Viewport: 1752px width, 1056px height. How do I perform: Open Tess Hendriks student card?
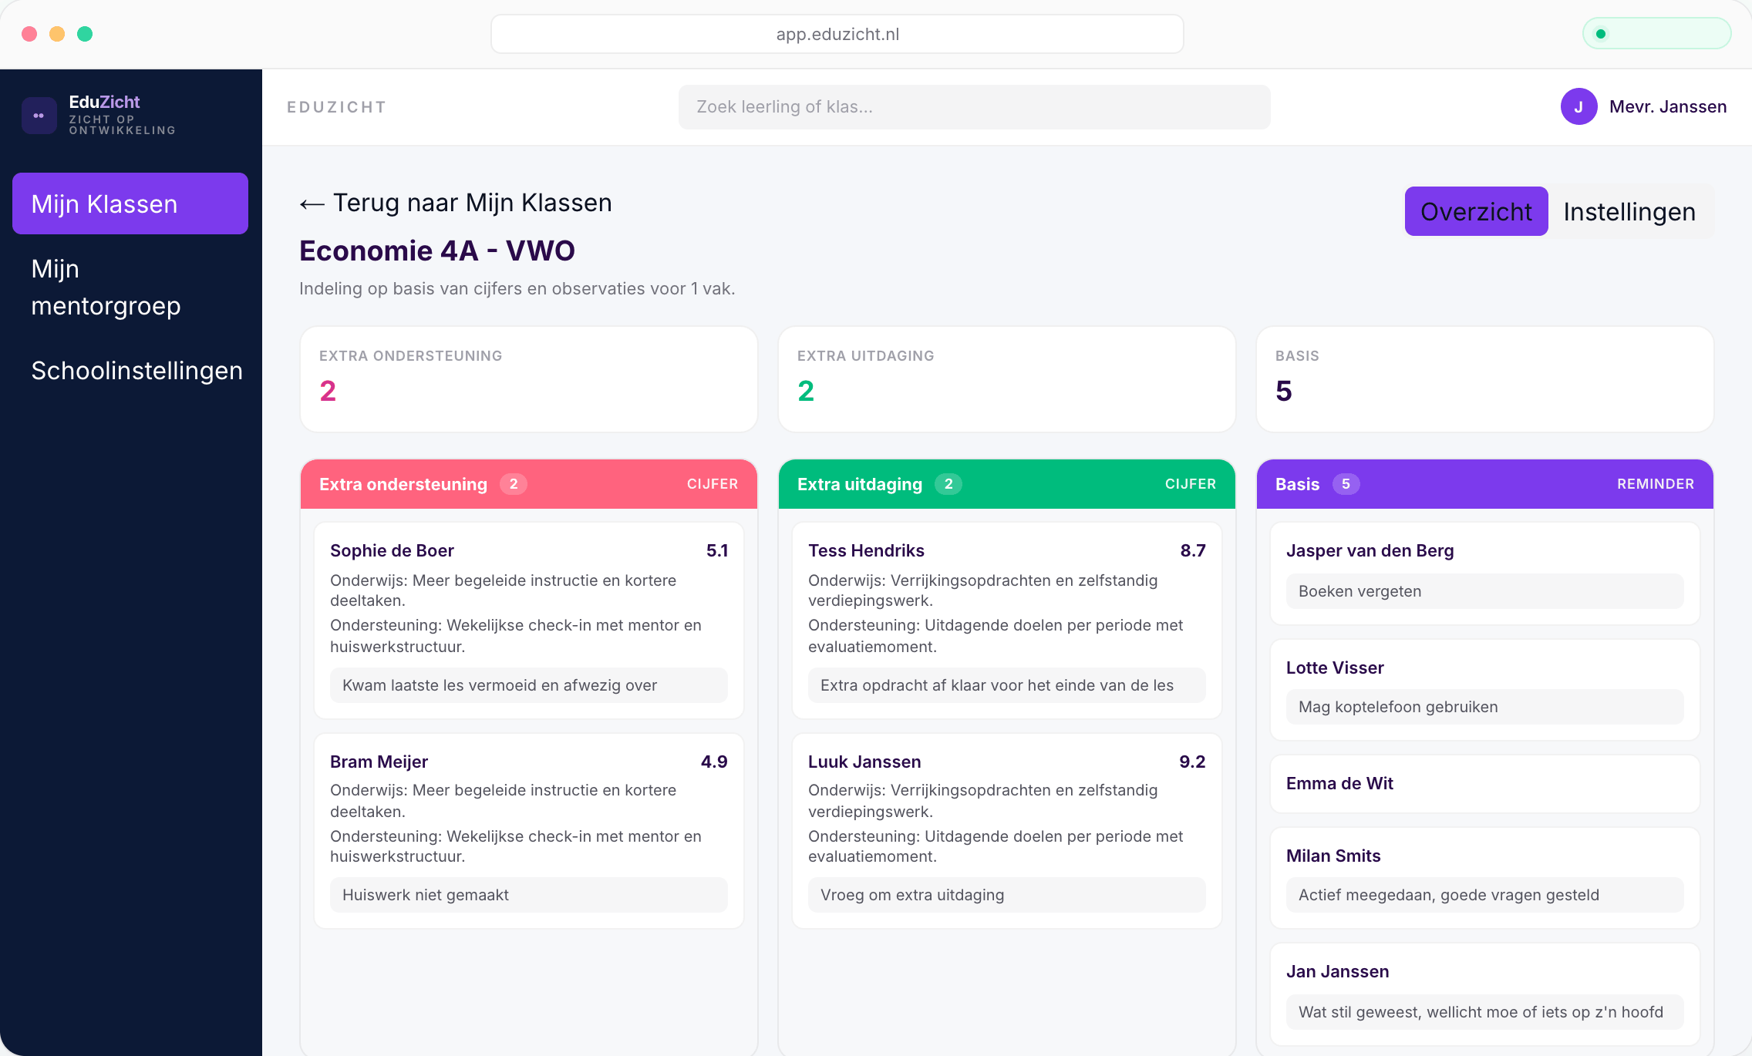coord(1007,620)
